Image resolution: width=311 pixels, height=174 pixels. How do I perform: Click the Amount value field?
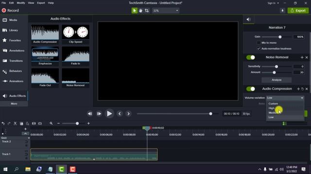click(x=299, y=72)
